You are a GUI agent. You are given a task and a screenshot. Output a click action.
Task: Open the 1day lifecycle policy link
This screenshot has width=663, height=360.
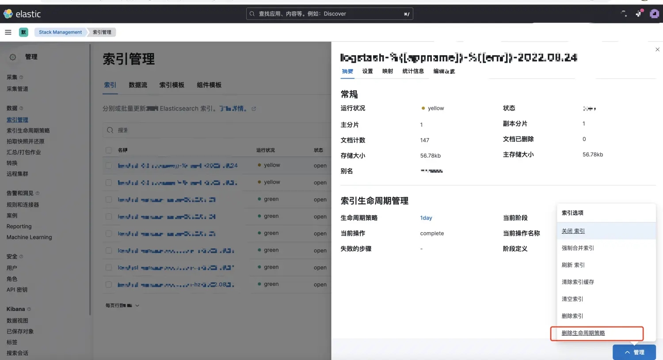tap(426, 218)
